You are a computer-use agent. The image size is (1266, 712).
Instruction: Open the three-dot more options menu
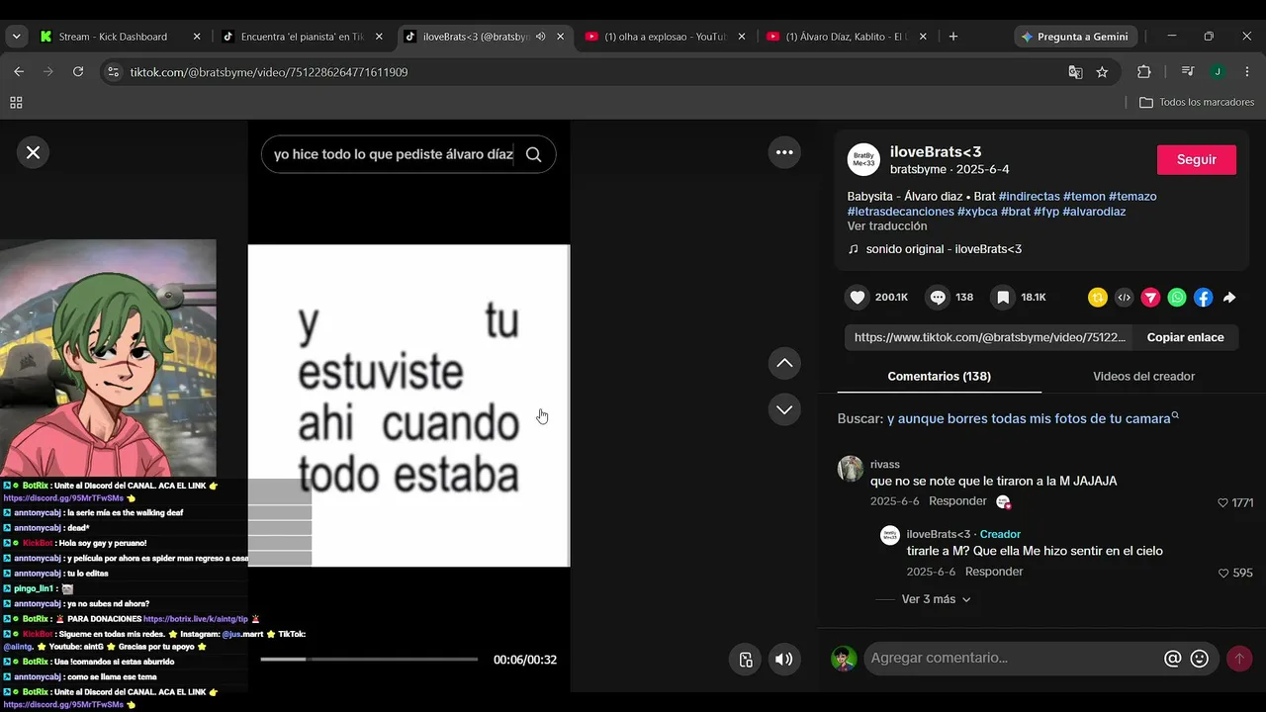point(784,152)
